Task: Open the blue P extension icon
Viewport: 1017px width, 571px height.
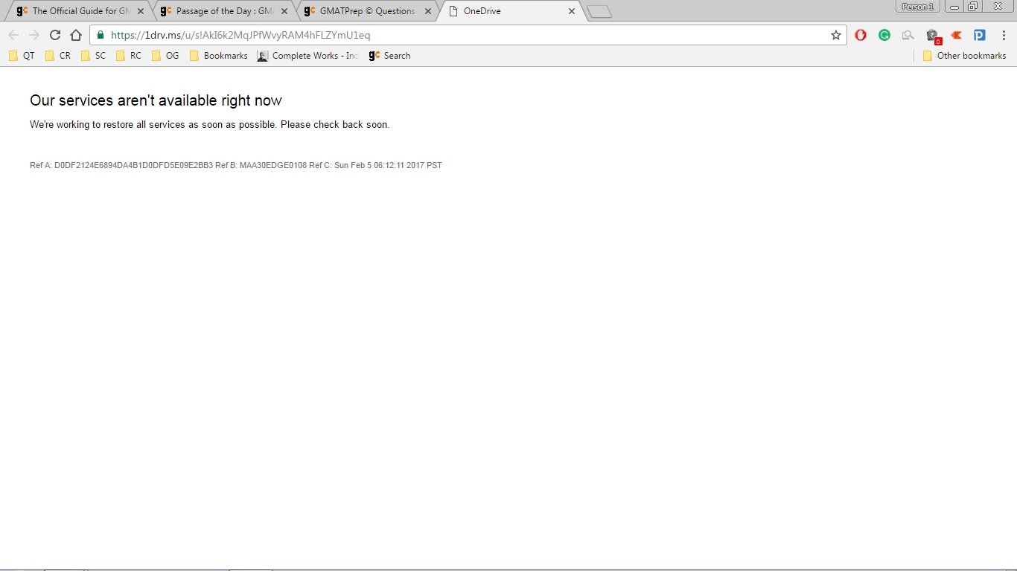Action: click(980, 35)
